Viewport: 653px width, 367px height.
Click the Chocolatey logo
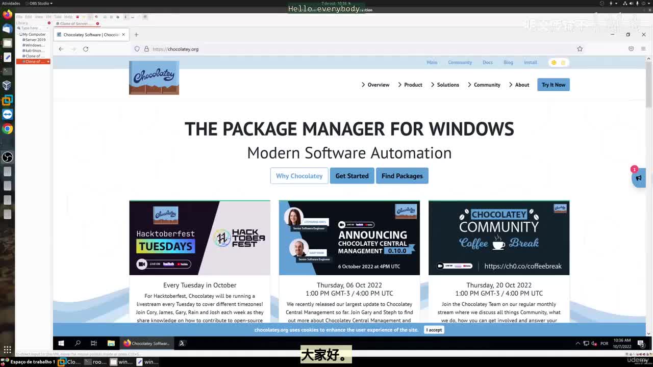point(154,77)
